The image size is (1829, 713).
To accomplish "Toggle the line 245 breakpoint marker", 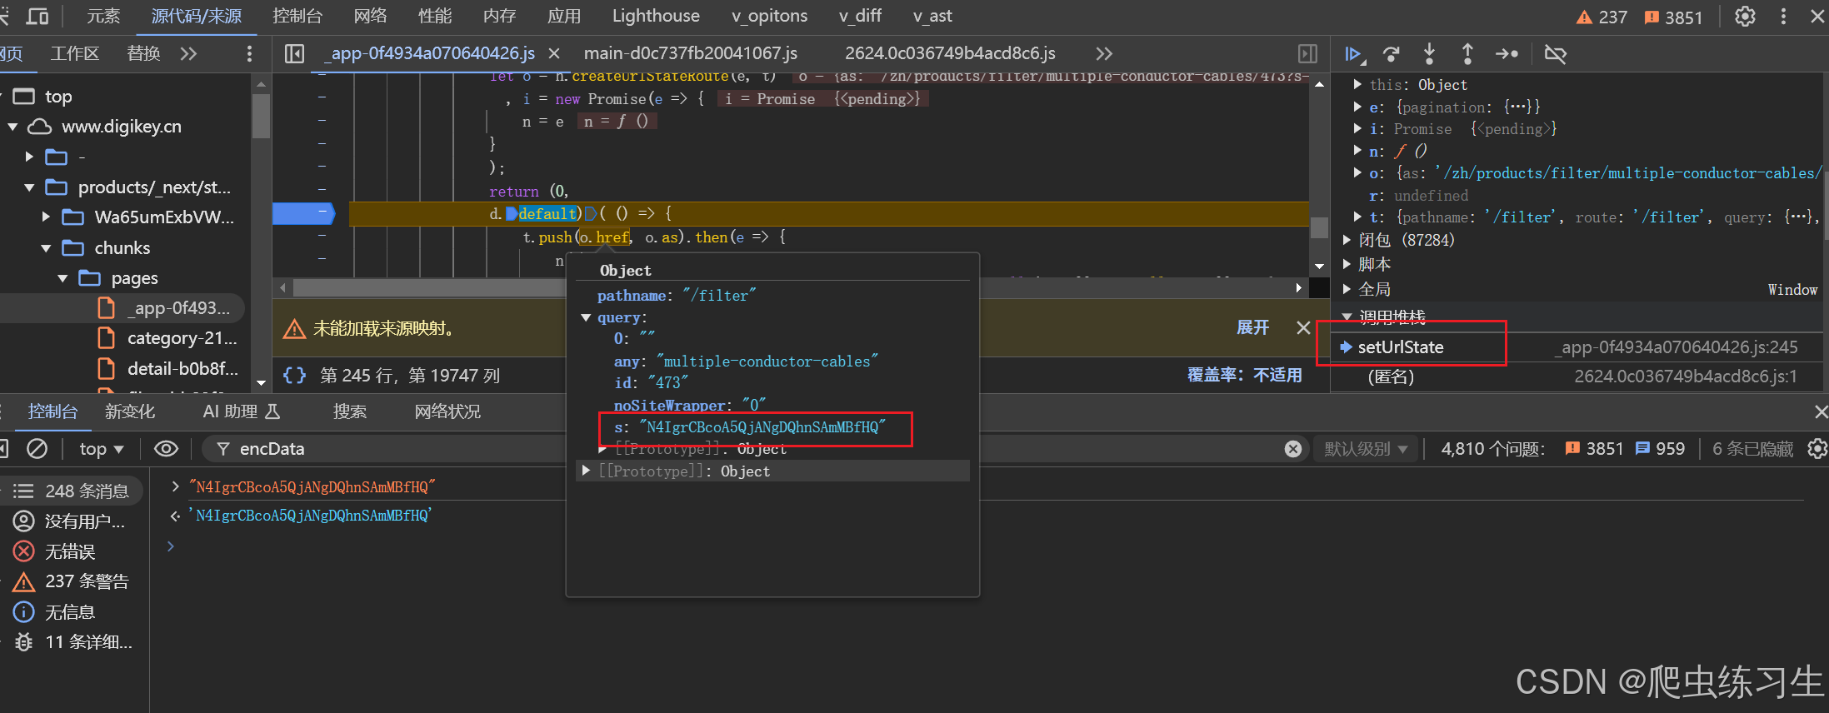I will 304,214.
